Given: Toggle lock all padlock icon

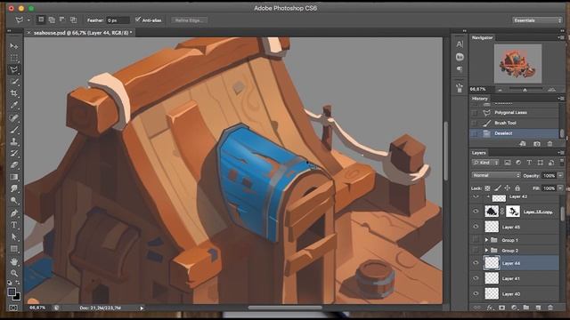Looking at the screenshot, I should (x=517, y=188).
